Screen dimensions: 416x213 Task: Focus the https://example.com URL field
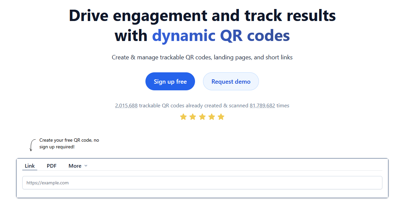point(202,183)
